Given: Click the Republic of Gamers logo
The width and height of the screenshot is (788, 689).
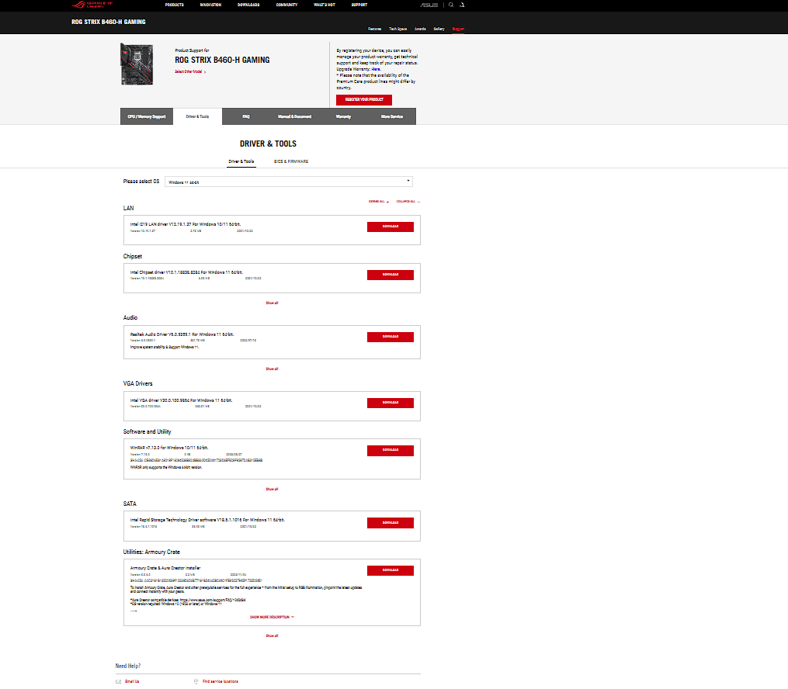Looking at the screenshot, I should coord(92,5).
